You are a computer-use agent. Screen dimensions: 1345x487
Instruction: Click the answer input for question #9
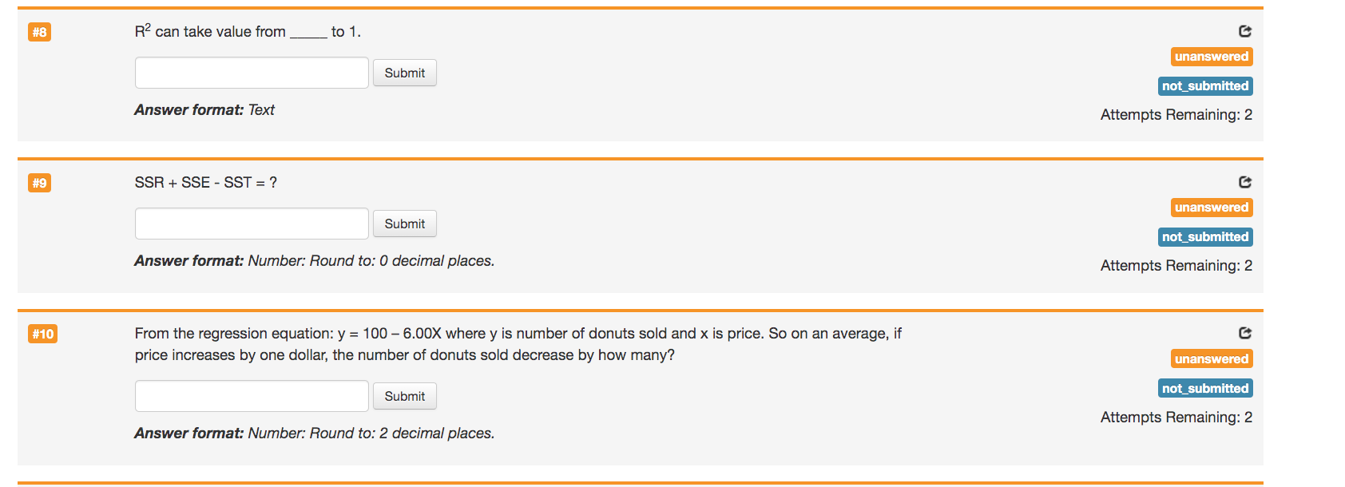tap(251, 224)
